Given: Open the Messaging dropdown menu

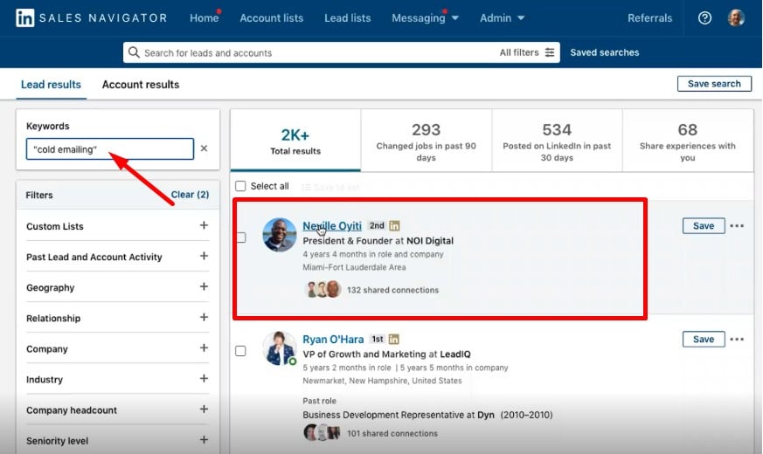Looking at the screenshot, I should (x=425, y=18).
